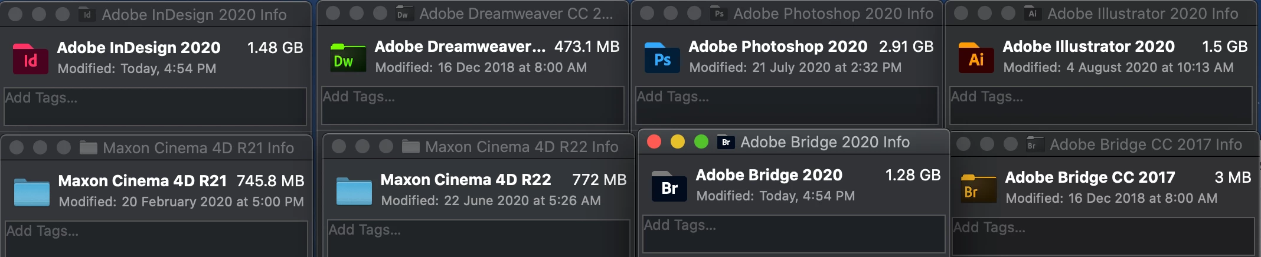
Task: Click the Add Tags field in Dreamweaver Info window
Action: 472,106
